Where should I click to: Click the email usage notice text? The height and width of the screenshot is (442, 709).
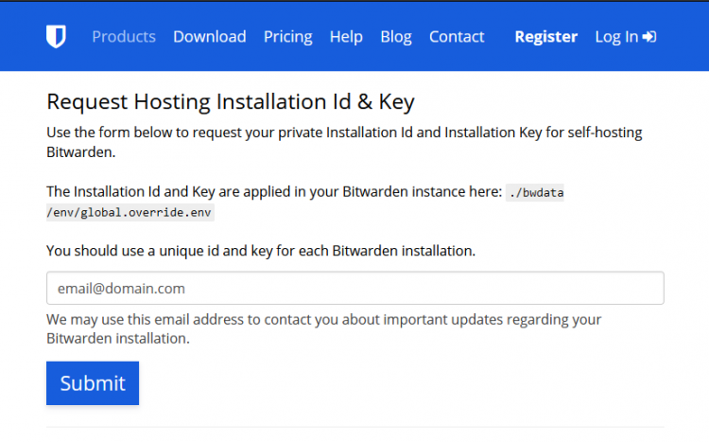point(323,328)
